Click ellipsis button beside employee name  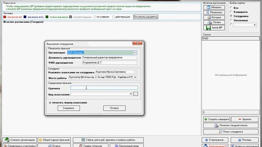click(x=135, y=72)
